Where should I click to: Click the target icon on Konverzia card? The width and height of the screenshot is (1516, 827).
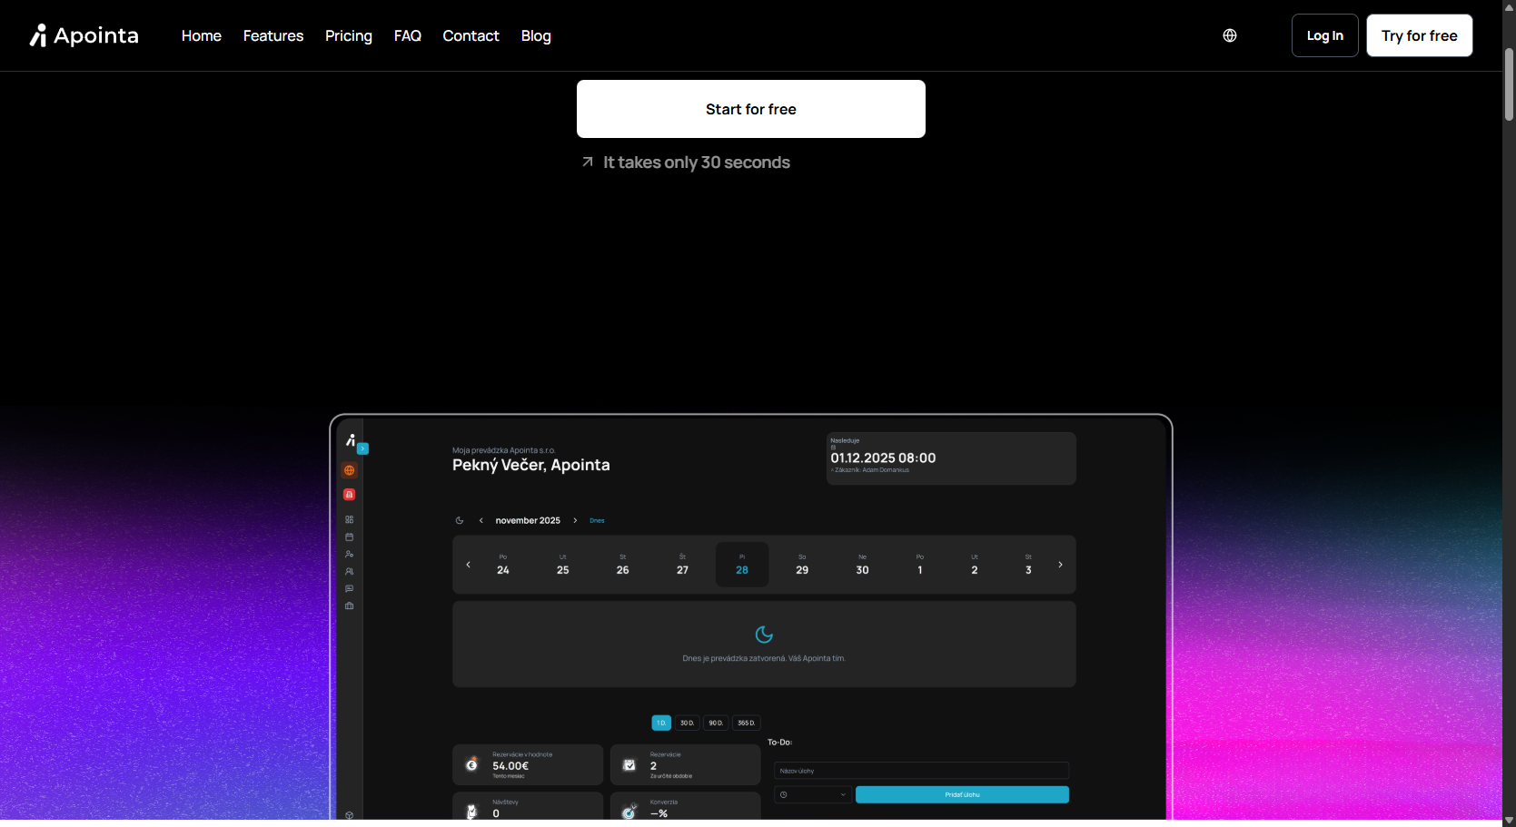pyautogui.click(x=629, y=812)
